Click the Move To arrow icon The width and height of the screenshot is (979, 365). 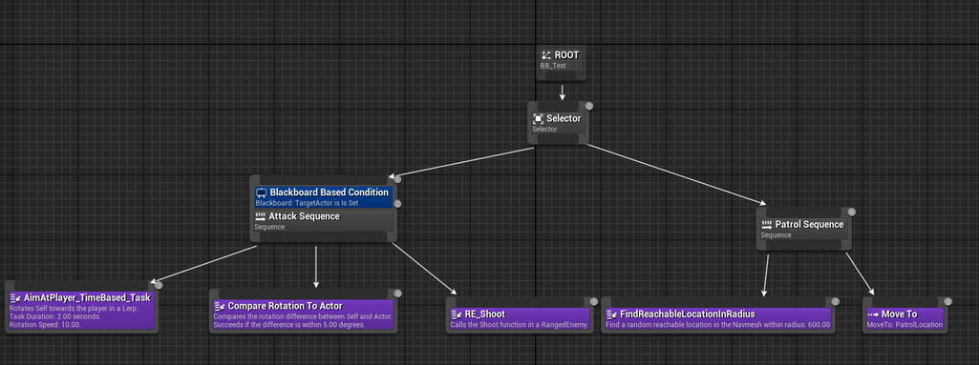(873, 314)
